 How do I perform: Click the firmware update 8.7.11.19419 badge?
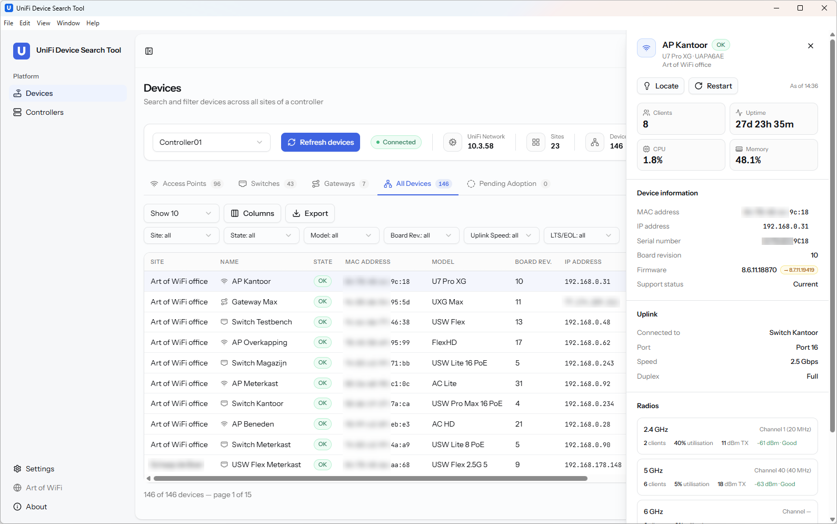pos(799,270)
